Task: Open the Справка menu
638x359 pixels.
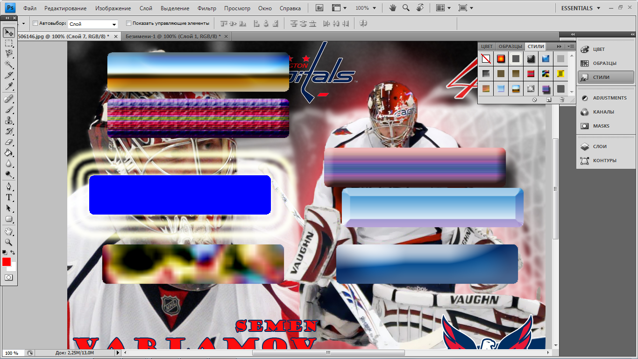Action: [x=290, y=8]
